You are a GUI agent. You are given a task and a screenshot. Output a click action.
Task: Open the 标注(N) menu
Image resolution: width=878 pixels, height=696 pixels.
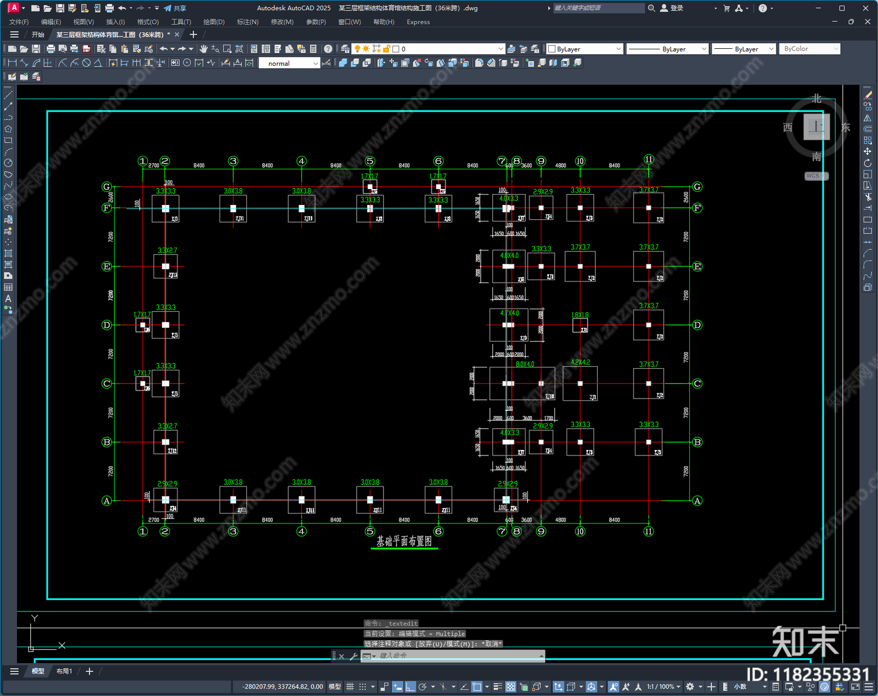pos(247,22)
